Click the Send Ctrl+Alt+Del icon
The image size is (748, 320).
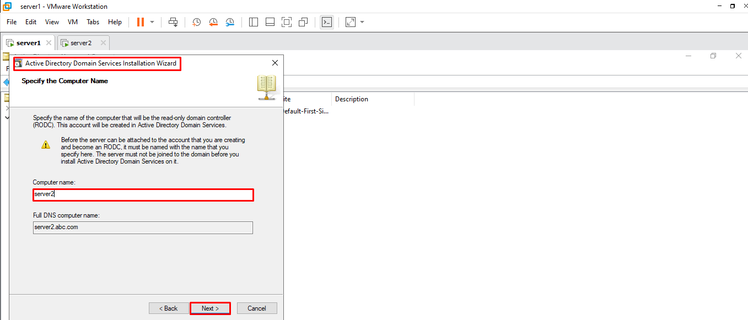click(173, 22)
